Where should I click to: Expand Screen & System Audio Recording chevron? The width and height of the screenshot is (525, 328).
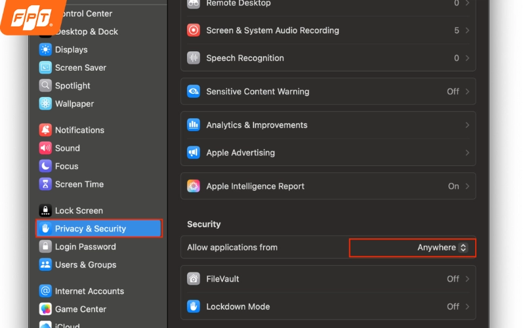click(x=467, y=30)
